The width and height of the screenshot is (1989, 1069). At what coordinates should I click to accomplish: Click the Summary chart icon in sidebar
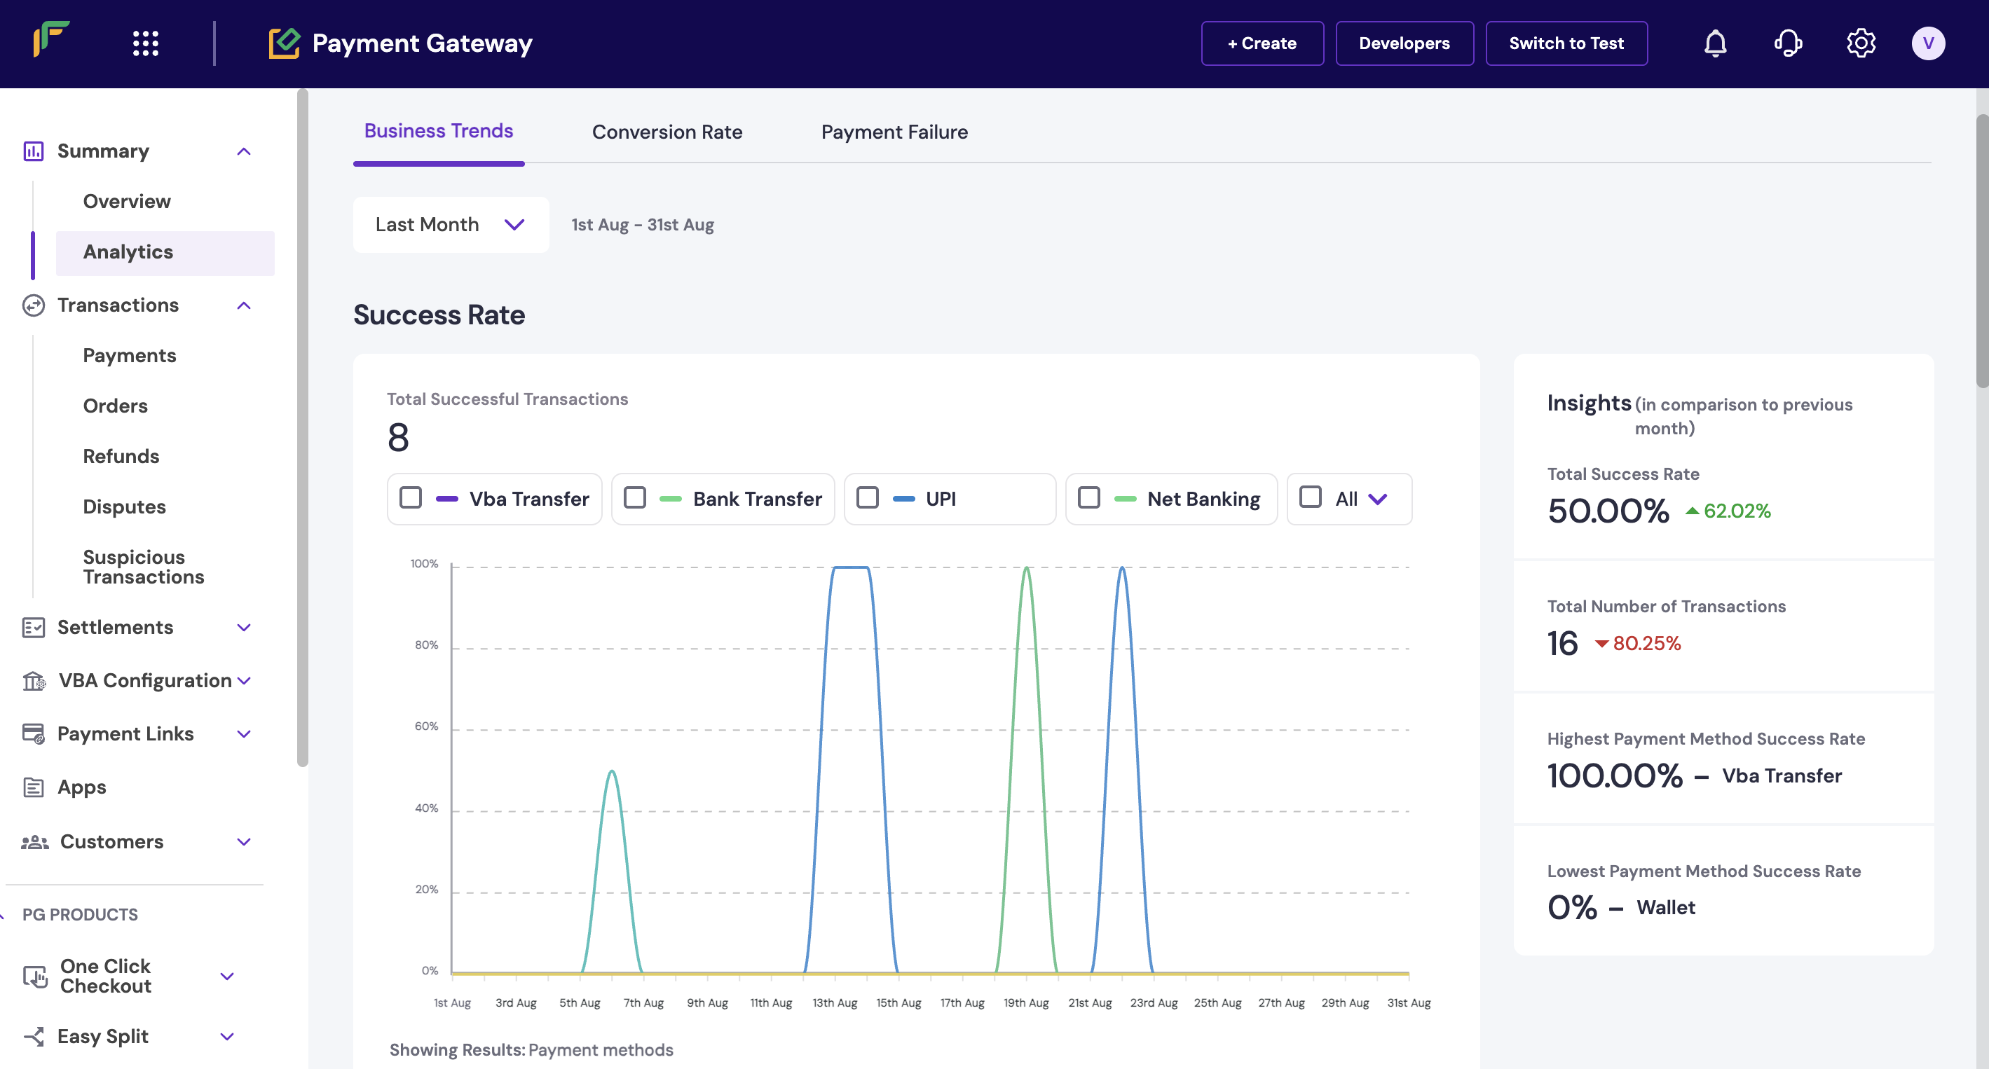pos(33,151)
